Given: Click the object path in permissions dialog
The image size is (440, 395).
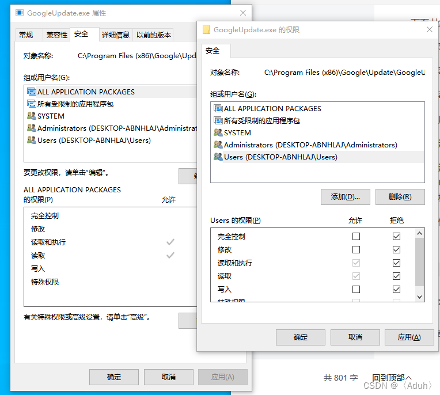Looking at the screenshot, I should [344, 73].
